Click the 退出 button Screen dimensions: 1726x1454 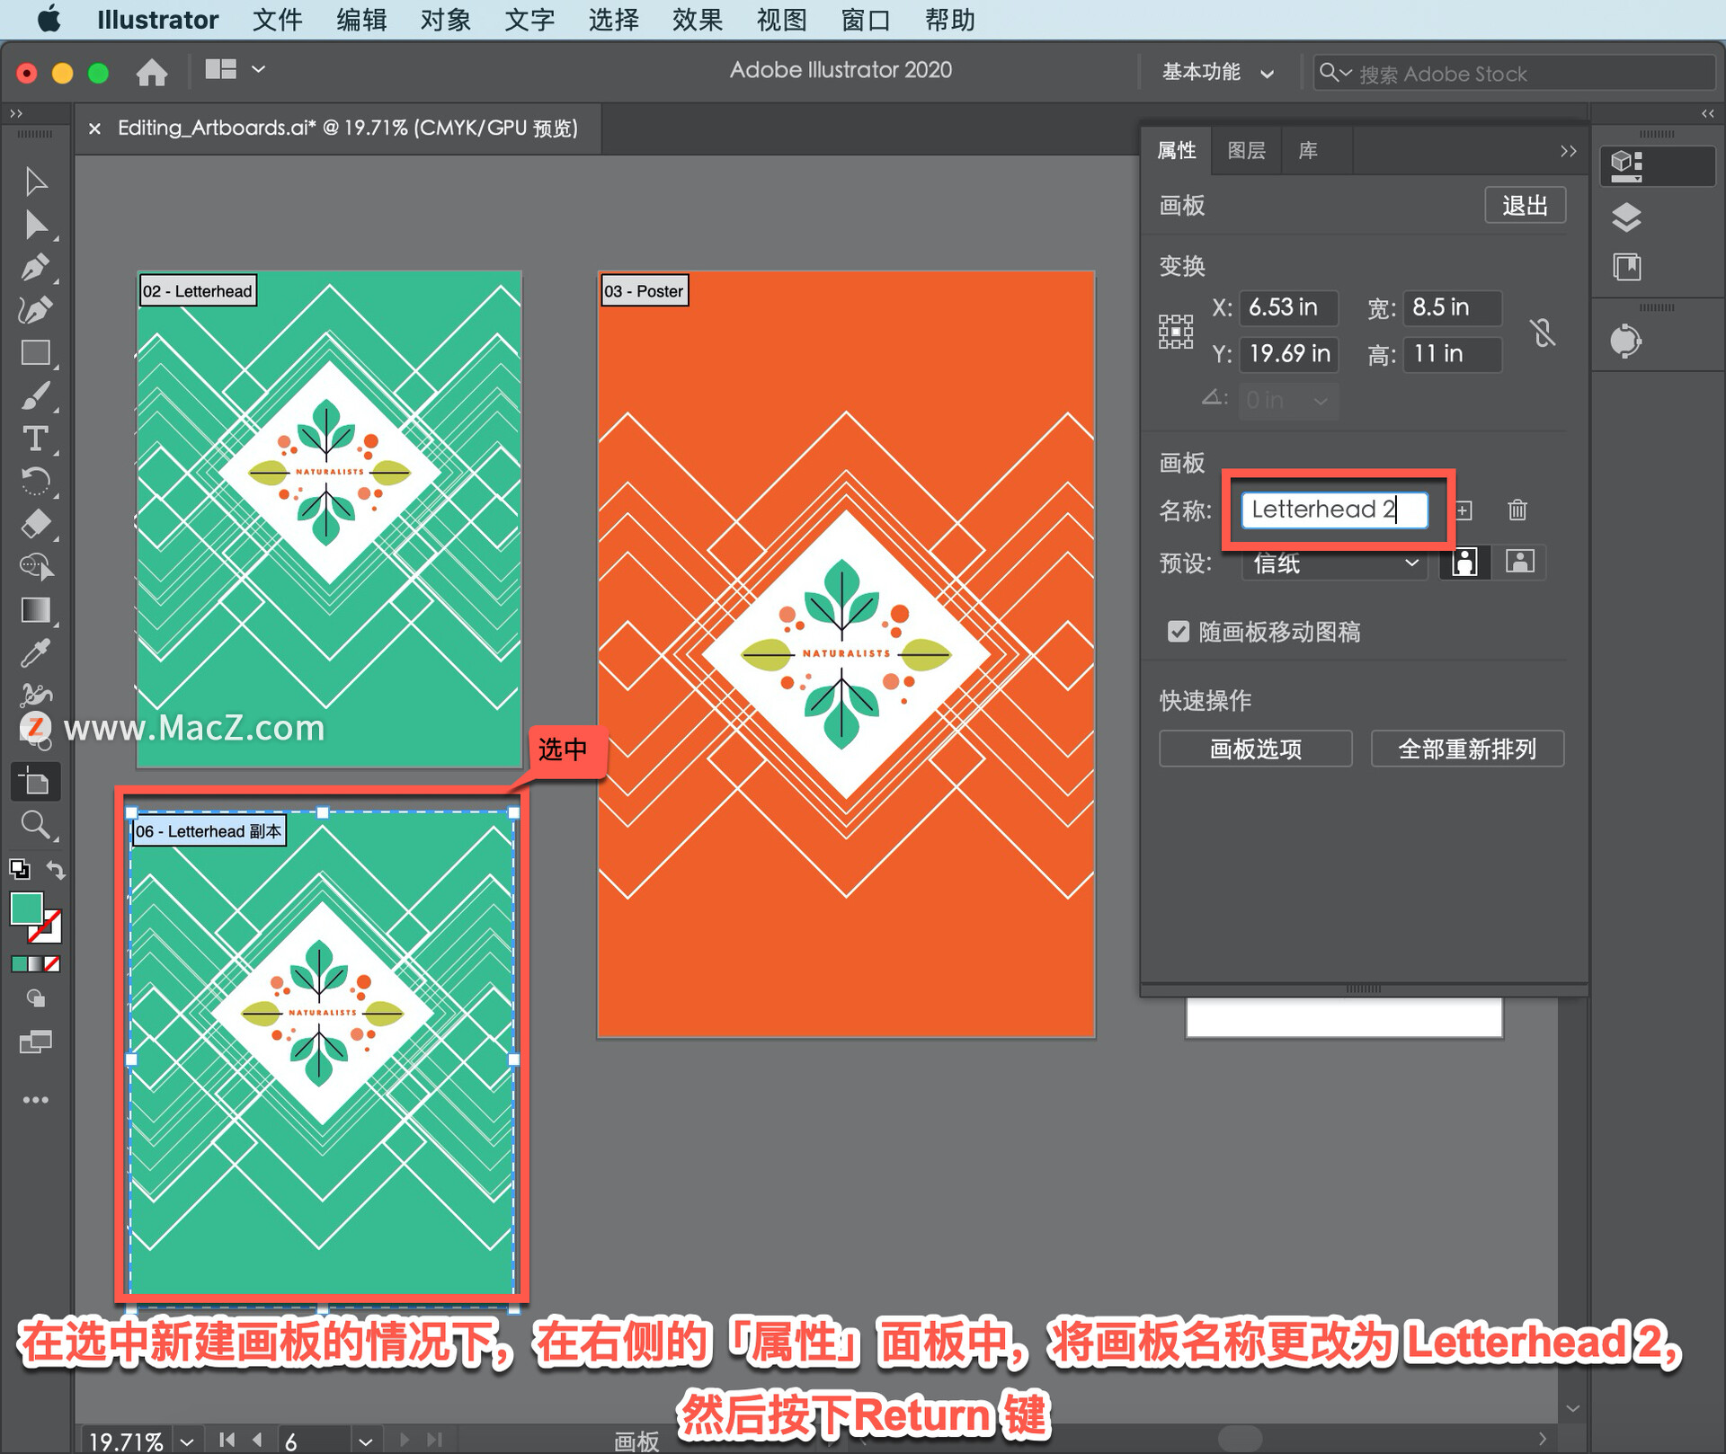pos(1525,206)
